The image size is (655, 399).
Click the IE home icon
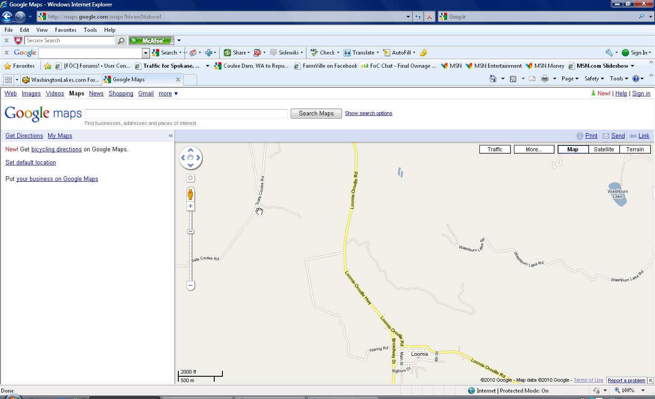click(493, 79)
